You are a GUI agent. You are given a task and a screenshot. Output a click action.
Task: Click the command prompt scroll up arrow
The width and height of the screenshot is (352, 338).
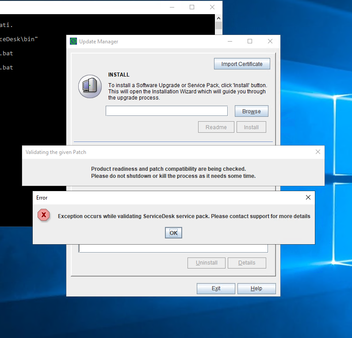click(x=218, y=18)
